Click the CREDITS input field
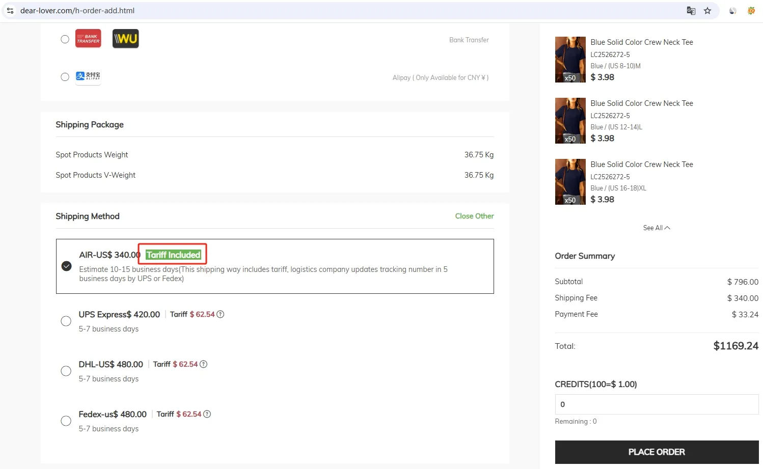Image resolution: width=763 pixels, height=469 pixels. [656, 404]
